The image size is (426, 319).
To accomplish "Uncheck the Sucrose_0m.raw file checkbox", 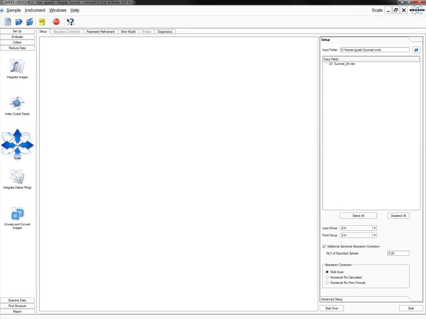I will click(331, 64).
